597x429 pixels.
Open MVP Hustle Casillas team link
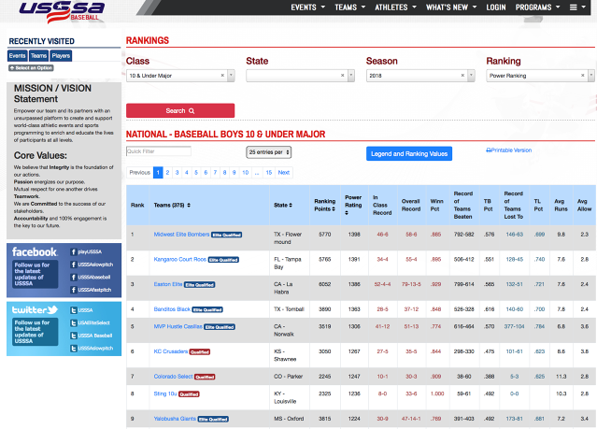[x=178, y=326]
